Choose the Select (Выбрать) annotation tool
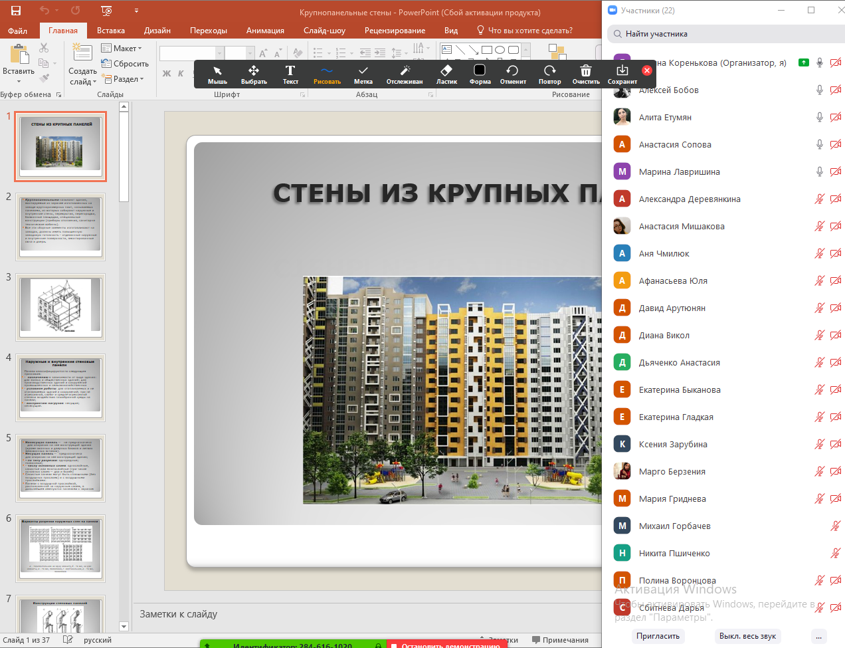 (x=254, y=74)
